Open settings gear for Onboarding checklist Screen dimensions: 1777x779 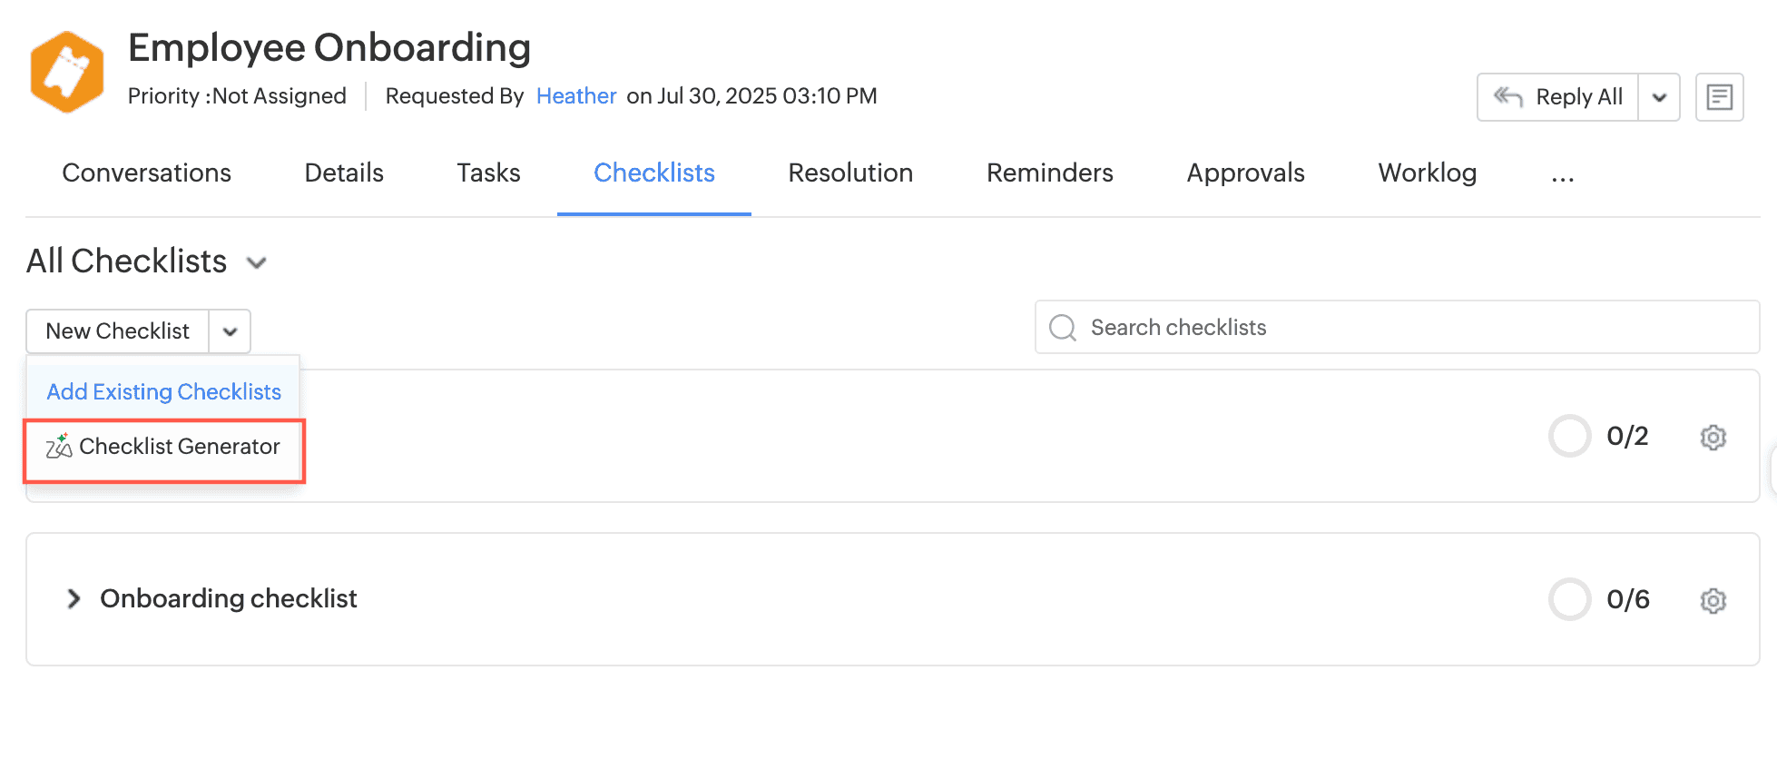[x=1713, y=601]
